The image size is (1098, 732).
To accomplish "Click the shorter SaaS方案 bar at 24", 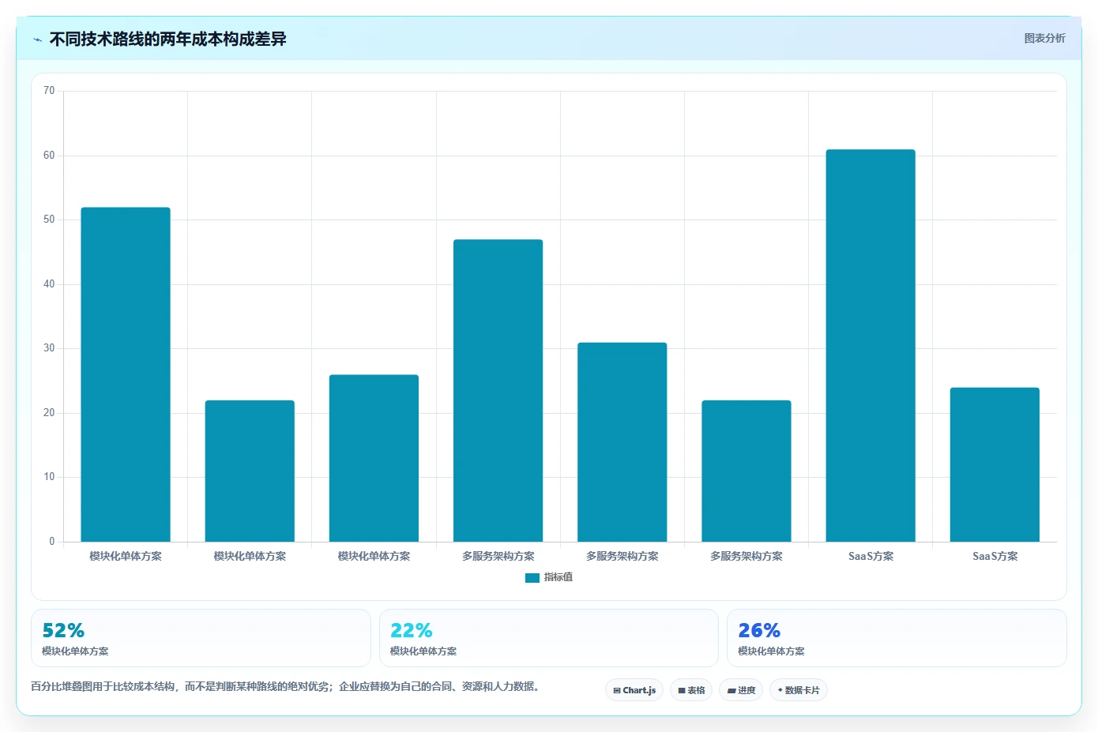I will click(x=995, y=464).
